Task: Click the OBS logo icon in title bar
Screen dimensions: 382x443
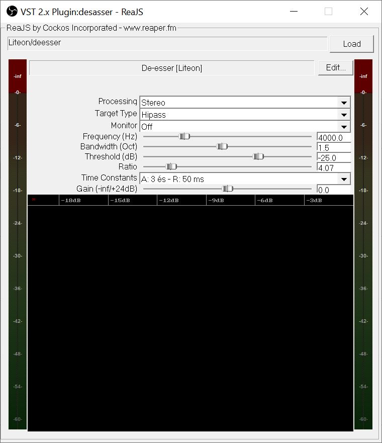Action: (12, 11)
